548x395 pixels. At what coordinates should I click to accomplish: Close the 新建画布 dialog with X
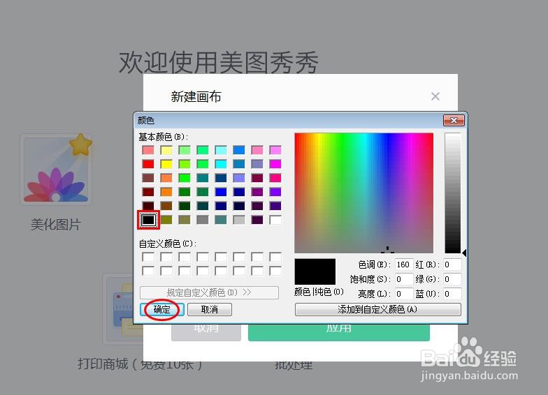[435, 96]
